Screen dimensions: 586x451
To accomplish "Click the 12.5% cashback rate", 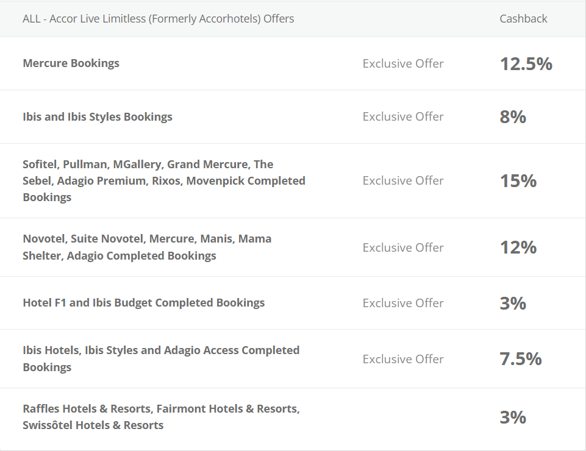I will (526, 63).
